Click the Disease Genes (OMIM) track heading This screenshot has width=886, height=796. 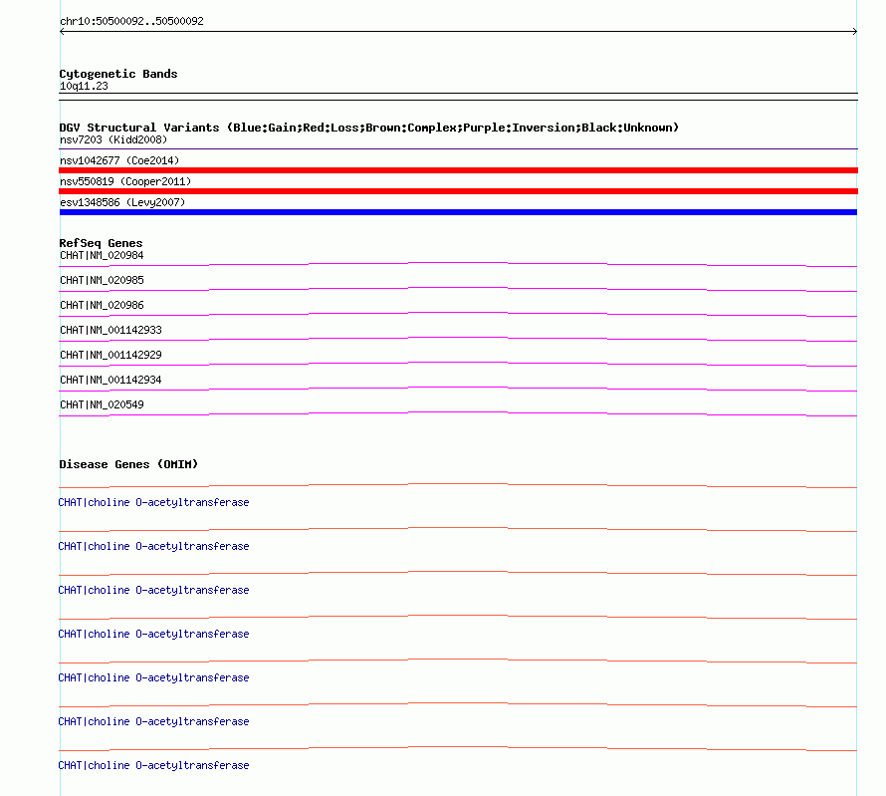tap(128, 464)
